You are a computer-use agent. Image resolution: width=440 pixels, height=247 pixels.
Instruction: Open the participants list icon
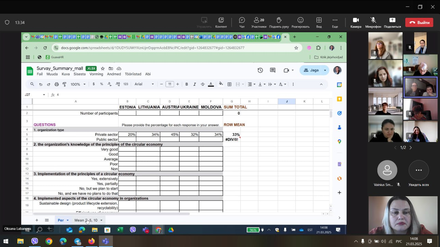click(258, 21)
